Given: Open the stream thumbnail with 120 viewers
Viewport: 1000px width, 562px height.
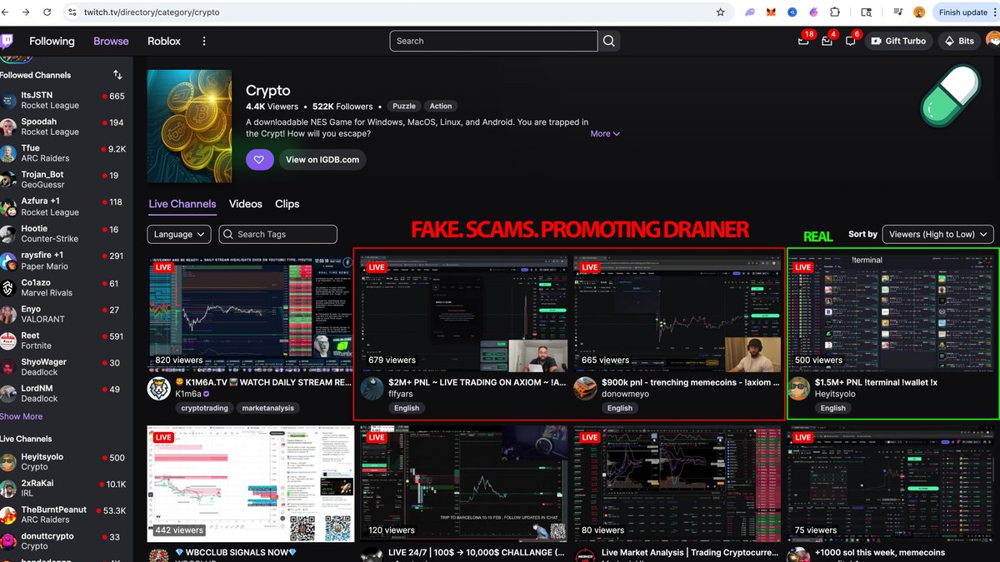Looking at the screenshot, I should click(464, 484).
